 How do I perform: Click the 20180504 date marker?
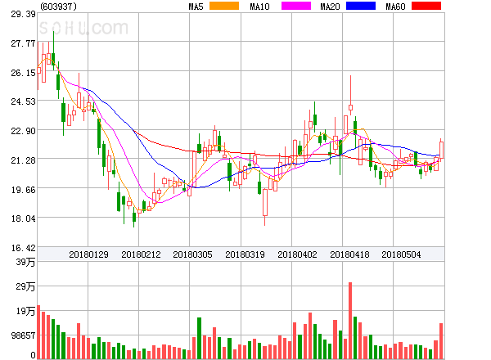point(401,254)
